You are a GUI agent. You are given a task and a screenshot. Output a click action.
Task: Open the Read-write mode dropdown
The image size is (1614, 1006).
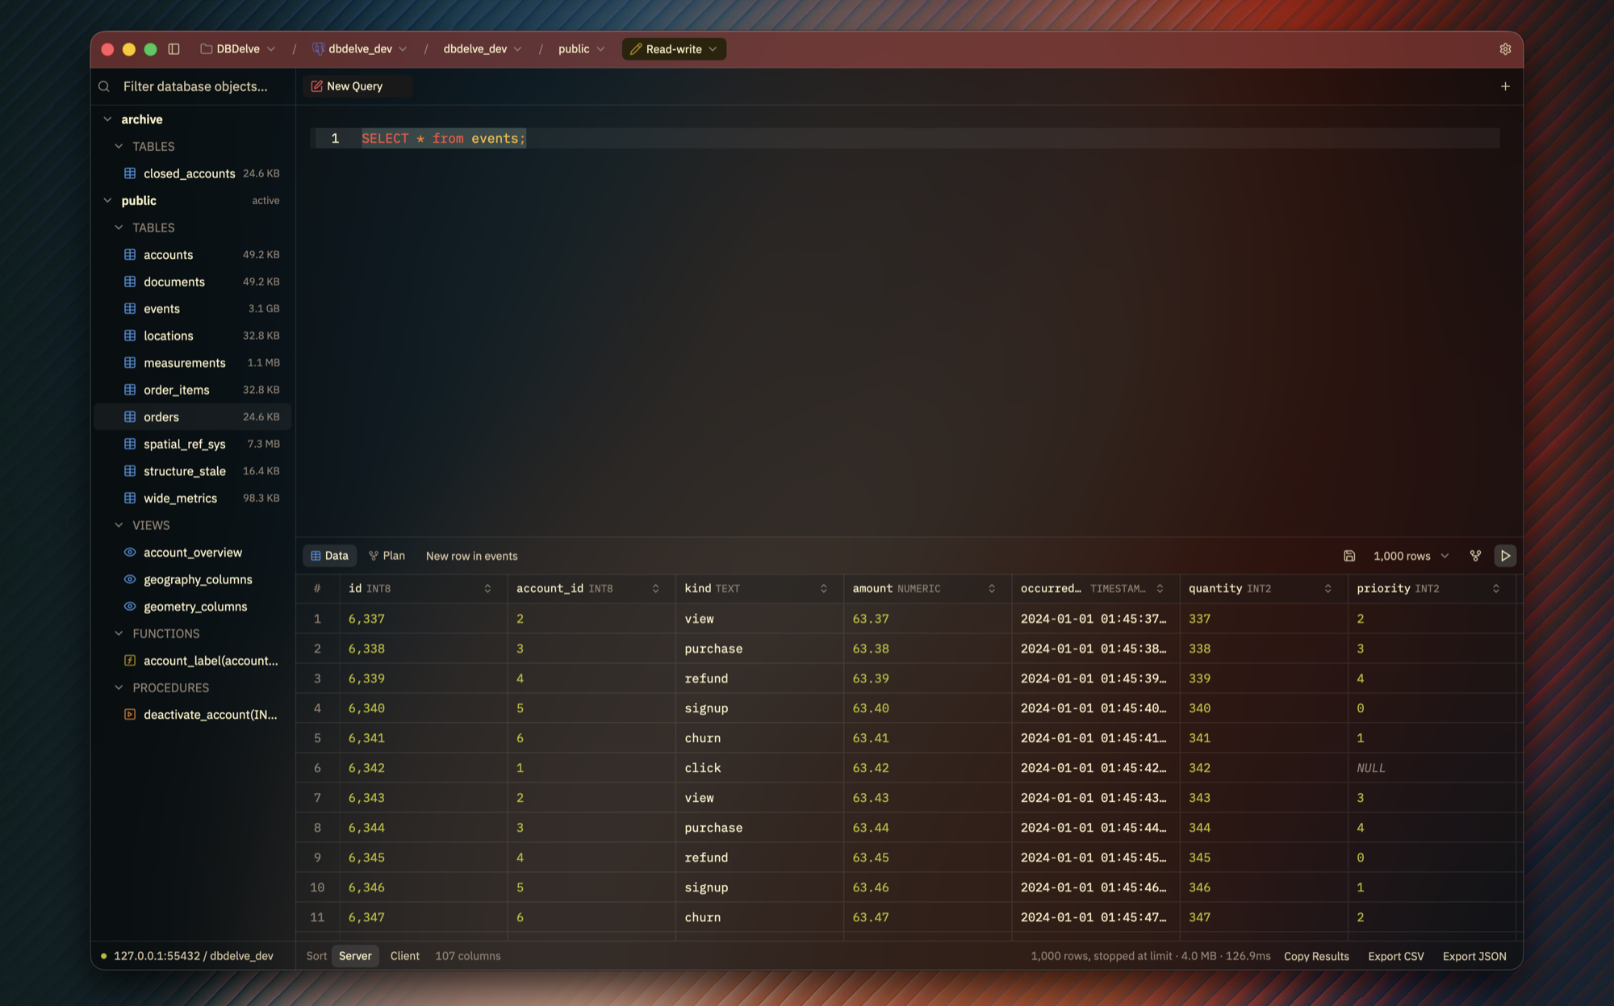674,49
